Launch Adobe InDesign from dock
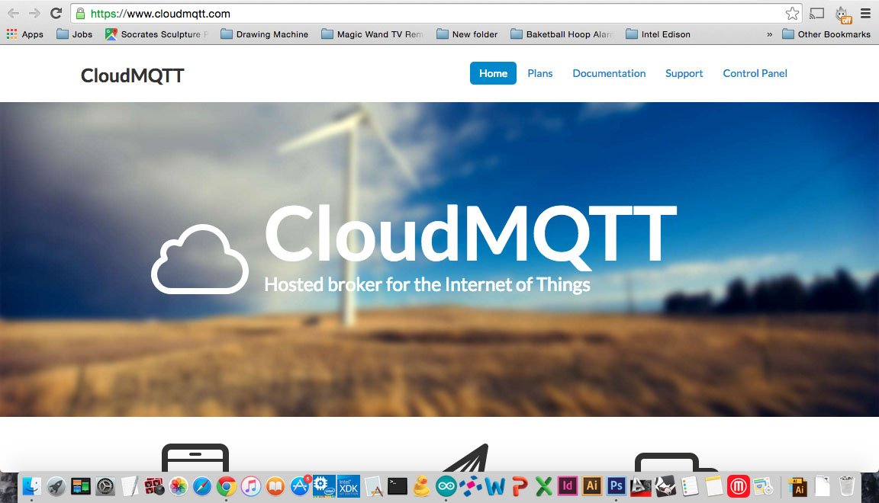This screenshot has width=879, height=503. 568,485
